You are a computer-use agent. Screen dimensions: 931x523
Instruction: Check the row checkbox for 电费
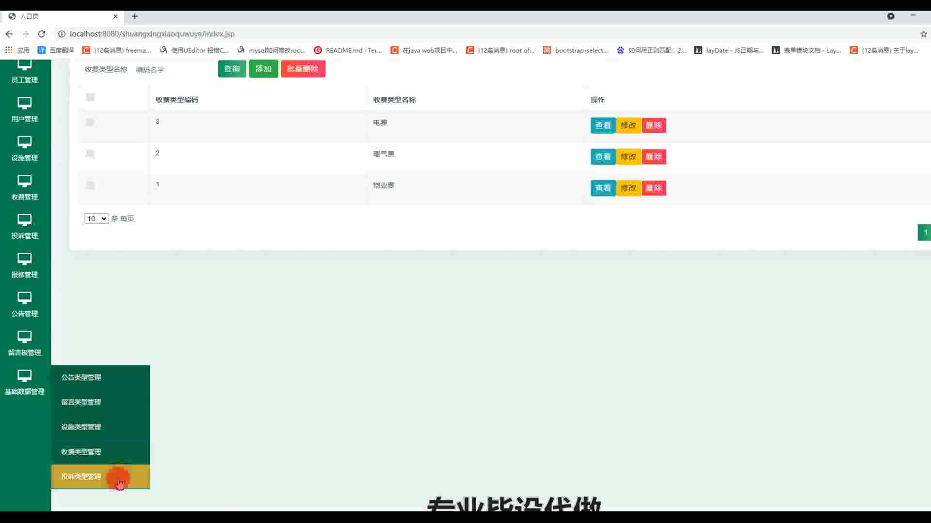pyautogui.click(x=90, y=123)
